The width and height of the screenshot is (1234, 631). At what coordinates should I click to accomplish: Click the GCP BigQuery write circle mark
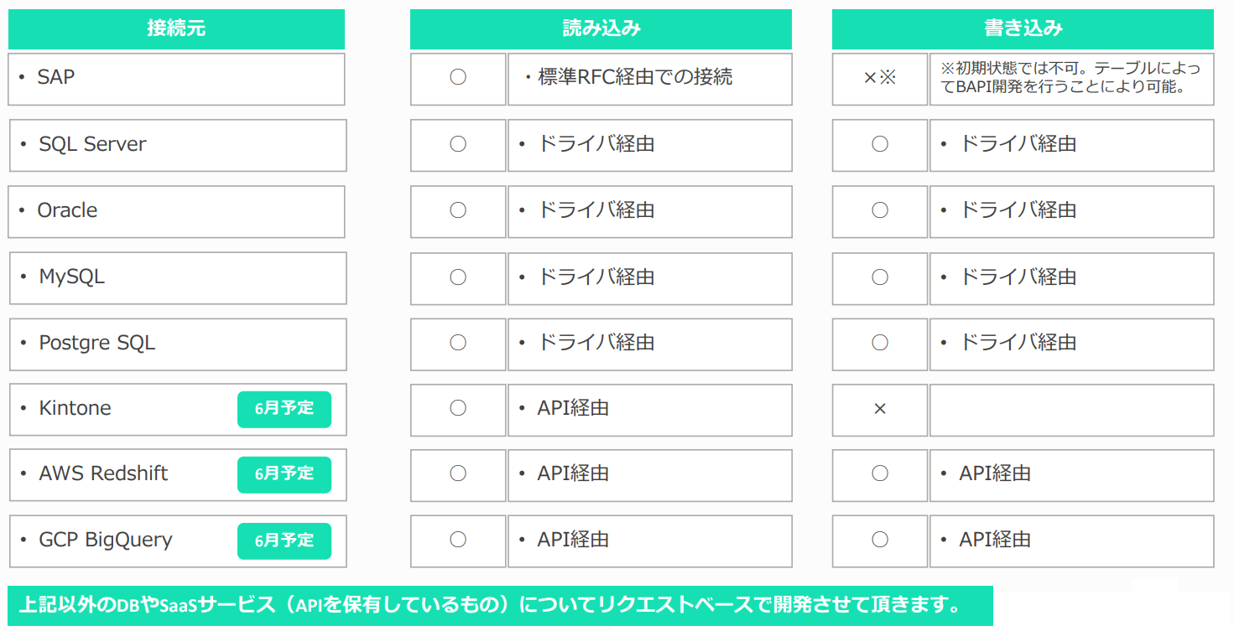[880, 540]
